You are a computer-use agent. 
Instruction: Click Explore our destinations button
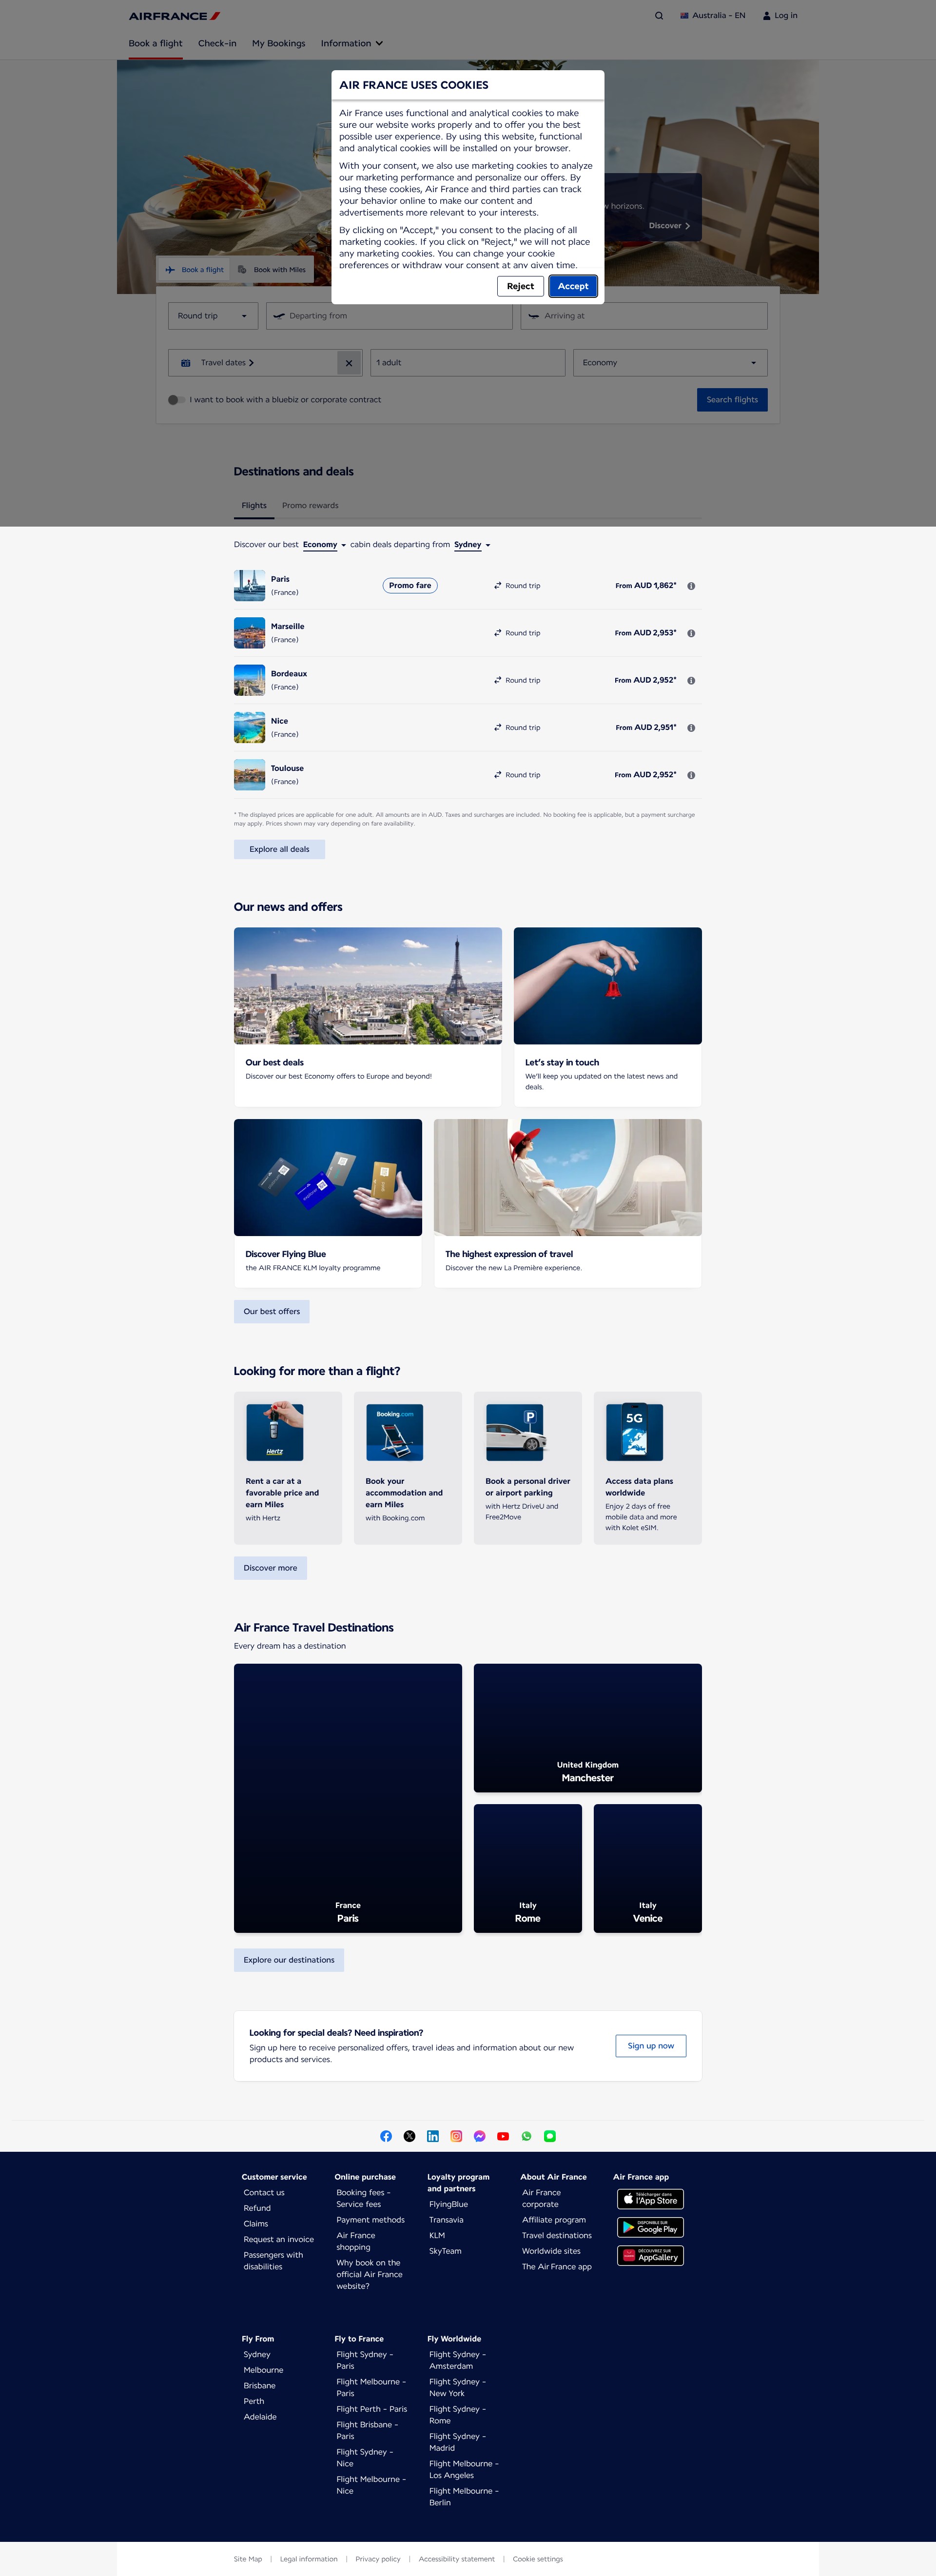tap(289, 1960)
